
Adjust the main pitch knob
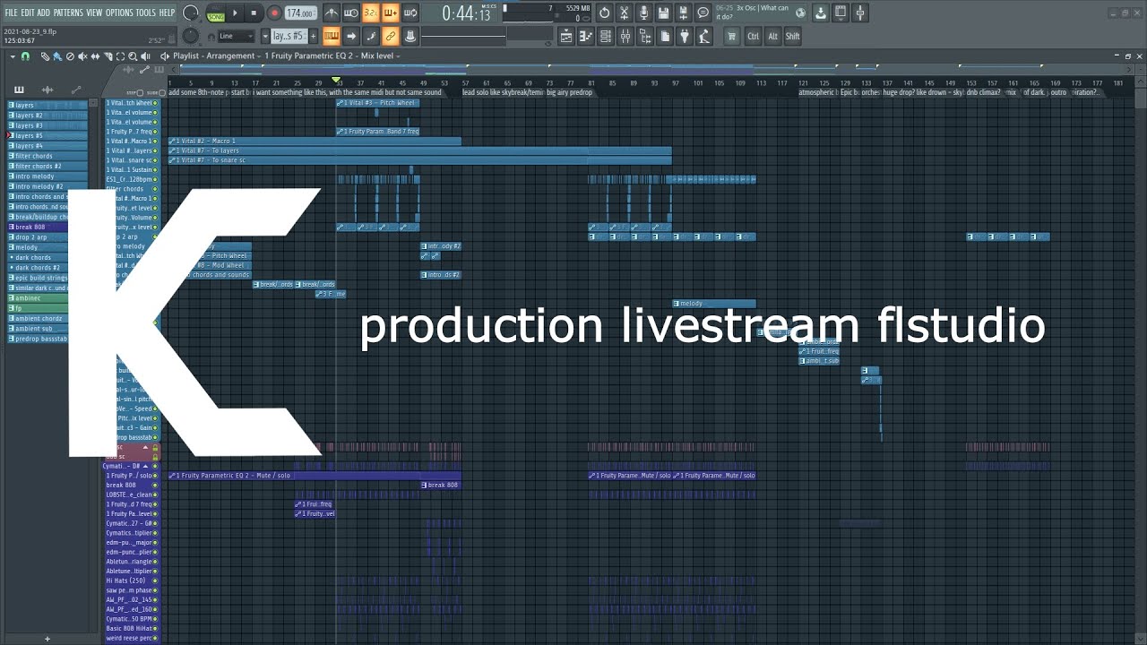(x=191, y=36)
